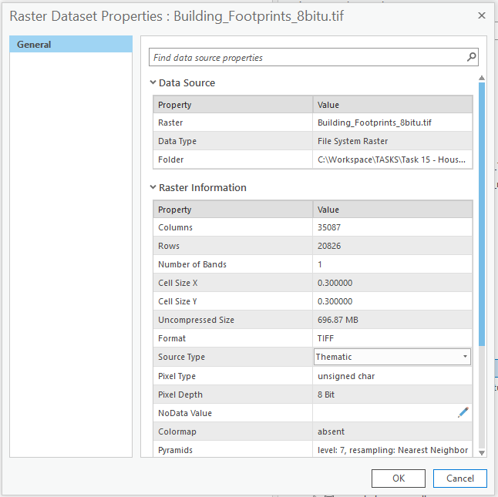Select the Folder path value cell
The width and height of the screenshot is (498, 497).
(392, 160)
